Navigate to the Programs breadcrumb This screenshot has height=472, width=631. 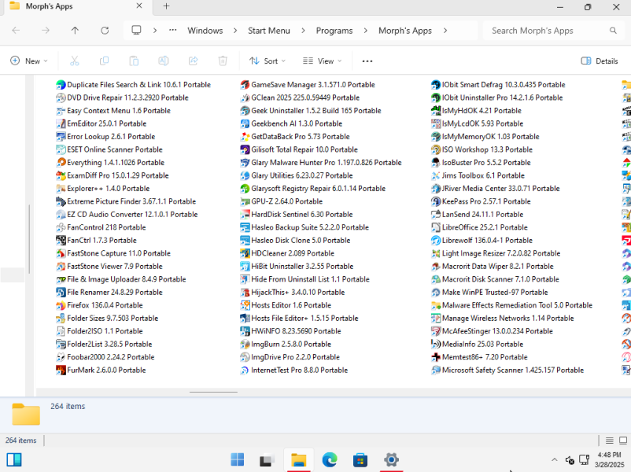coord(334,31)
